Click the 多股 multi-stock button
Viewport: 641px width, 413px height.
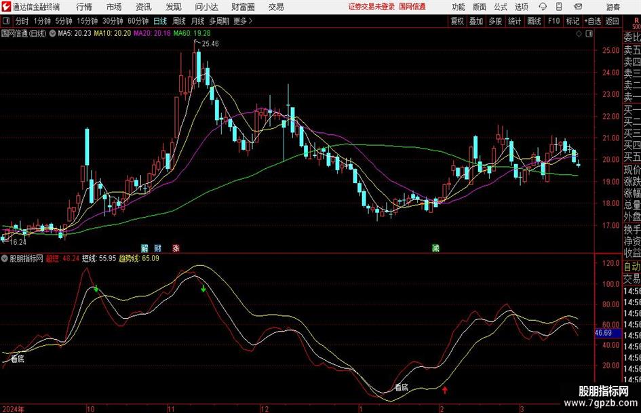point(495,21)
